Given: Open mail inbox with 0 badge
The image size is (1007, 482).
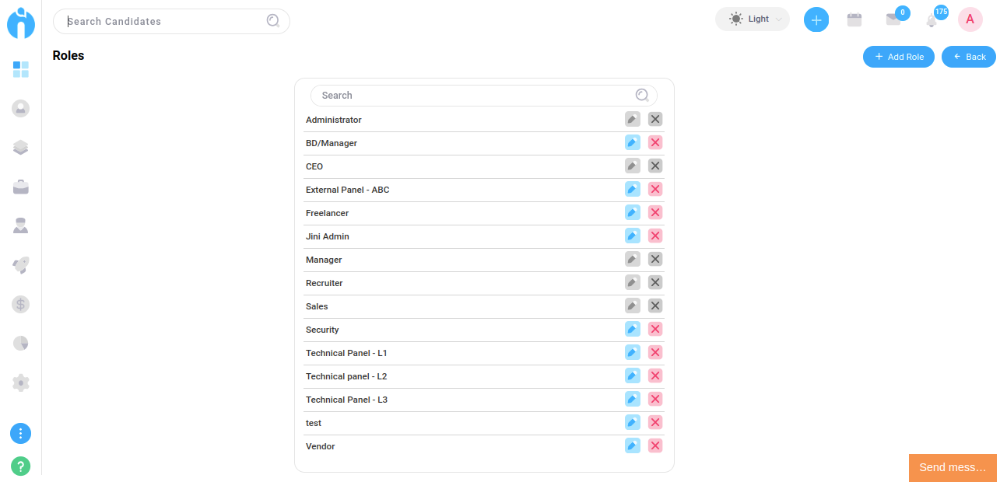Looking at the screenshot, I should point(893,19).
